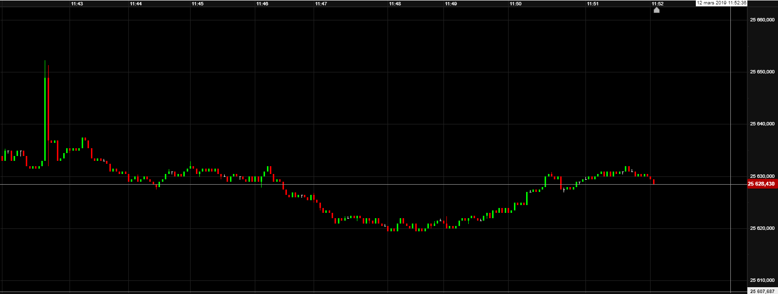Click the 11:48 time axis label
The height and width of the screenshot is (294, 778).
[395, 3]
